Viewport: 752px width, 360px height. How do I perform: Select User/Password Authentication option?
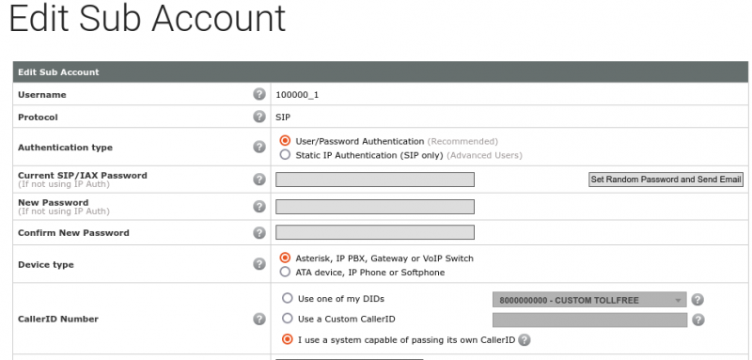pos(286,141)
